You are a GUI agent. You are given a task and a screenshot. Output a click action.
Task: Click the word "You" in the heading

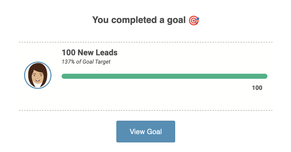[101, 20]
